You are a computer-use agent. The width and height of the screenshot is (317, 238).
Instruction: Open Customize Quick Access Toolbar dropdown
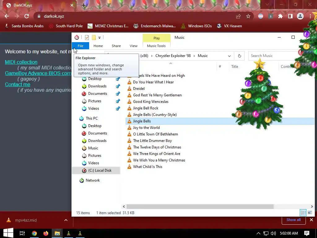click(99, 37)
